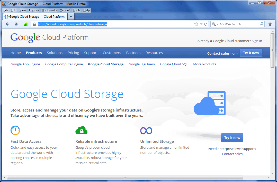Screen dimensions: 277x182
Task: Open the Google App Engine link
Action: (25, 64)
